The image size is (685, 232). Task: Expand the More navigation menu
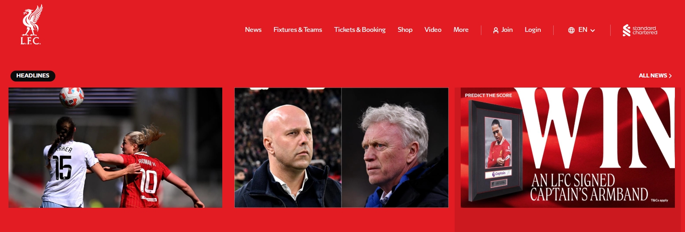point(461,30)
